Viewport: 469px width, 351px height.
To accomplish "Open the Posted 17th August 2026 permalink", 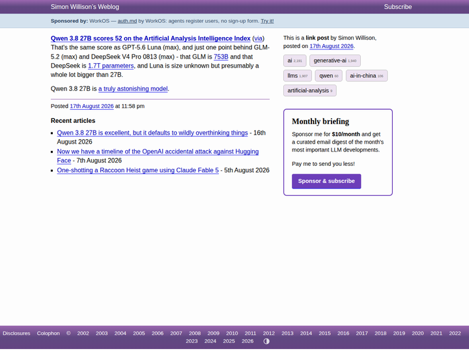I will pyautogui.click(x=92, y=106).
